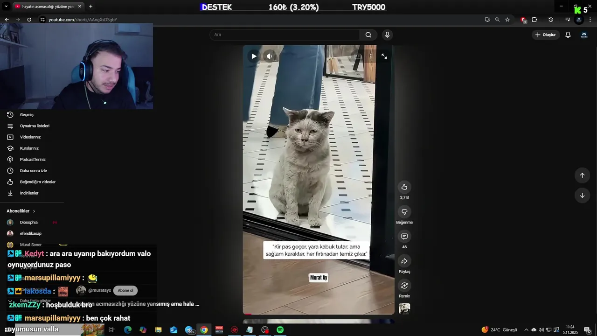
Task: Open Task View on the taskbar
Action: pyautogui.click(x=112, y=329)
